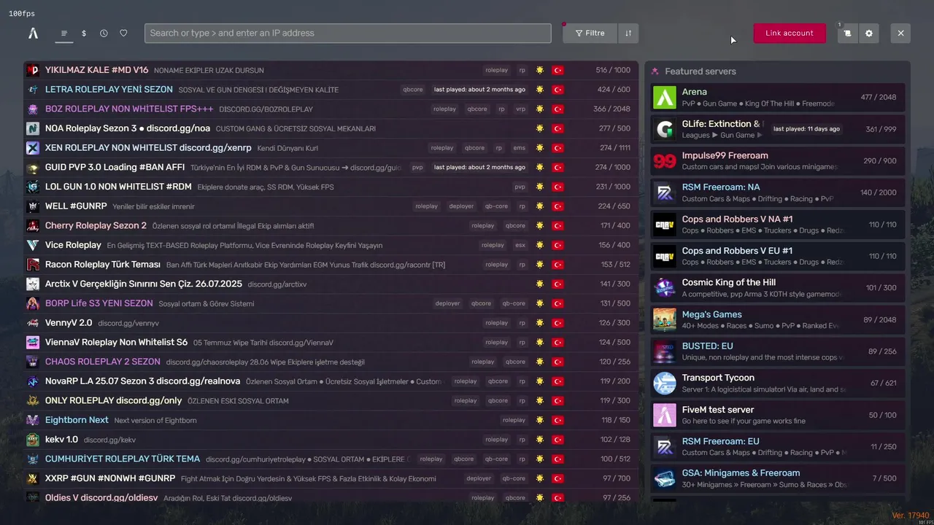934x525 pixels.
Task: Open GSA: Minigames & Freeroam server
Action: (778, 478)
